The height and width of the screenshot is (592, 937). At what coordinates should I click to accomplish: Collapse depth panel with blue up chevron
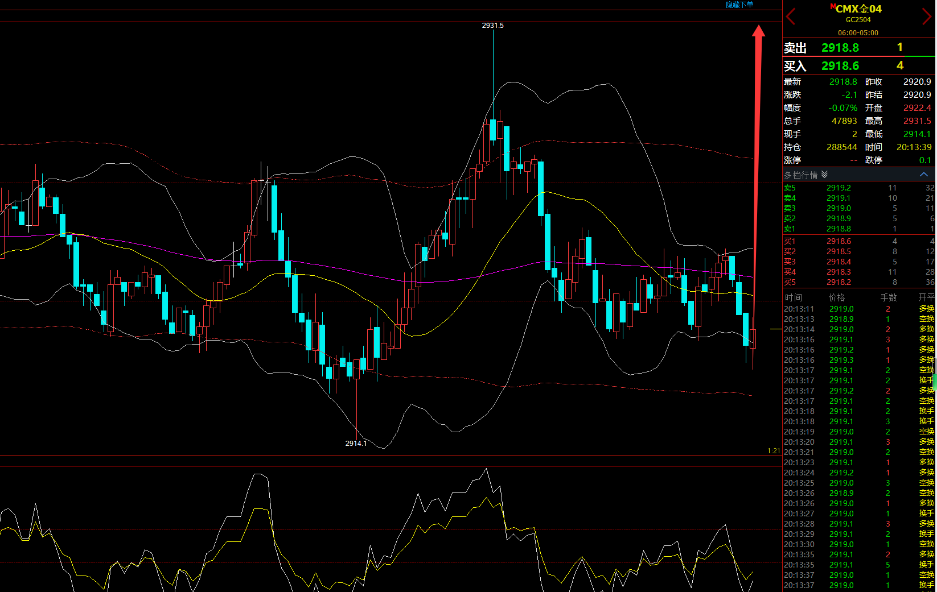click(x=924, y=175)
